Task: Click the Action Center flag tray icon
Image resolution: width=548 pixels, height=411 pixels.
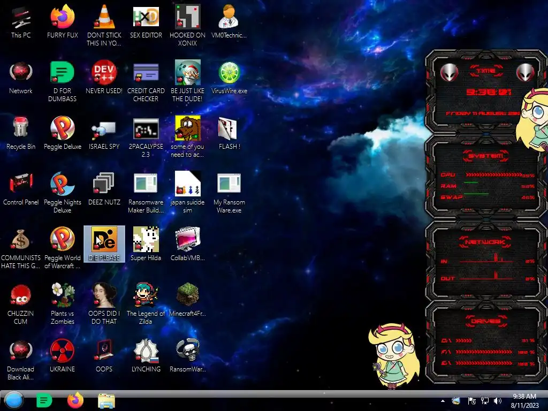Action: tap(472, 401)
